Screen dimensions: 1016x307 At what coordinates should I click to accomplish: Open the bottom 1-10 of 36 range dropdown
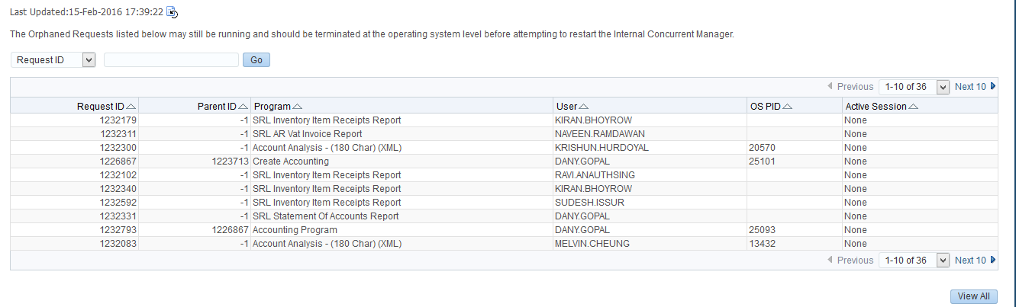tap(942, 261)
